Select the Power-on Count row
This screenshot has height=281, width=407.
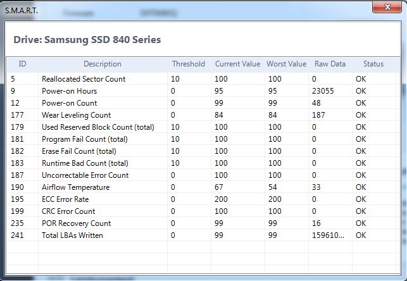(203, 103)
